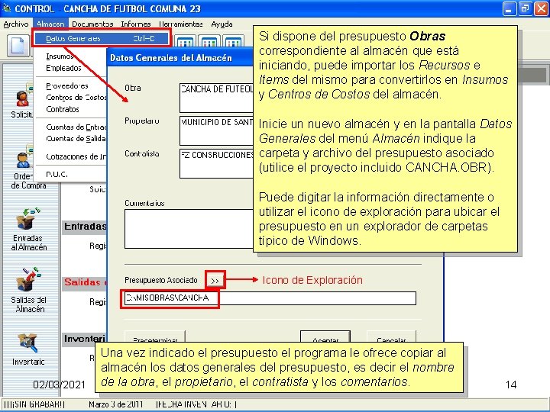Click the Entradas heading in main panel
The width and height of the screenshot is (550, 412).
[85, 227]
